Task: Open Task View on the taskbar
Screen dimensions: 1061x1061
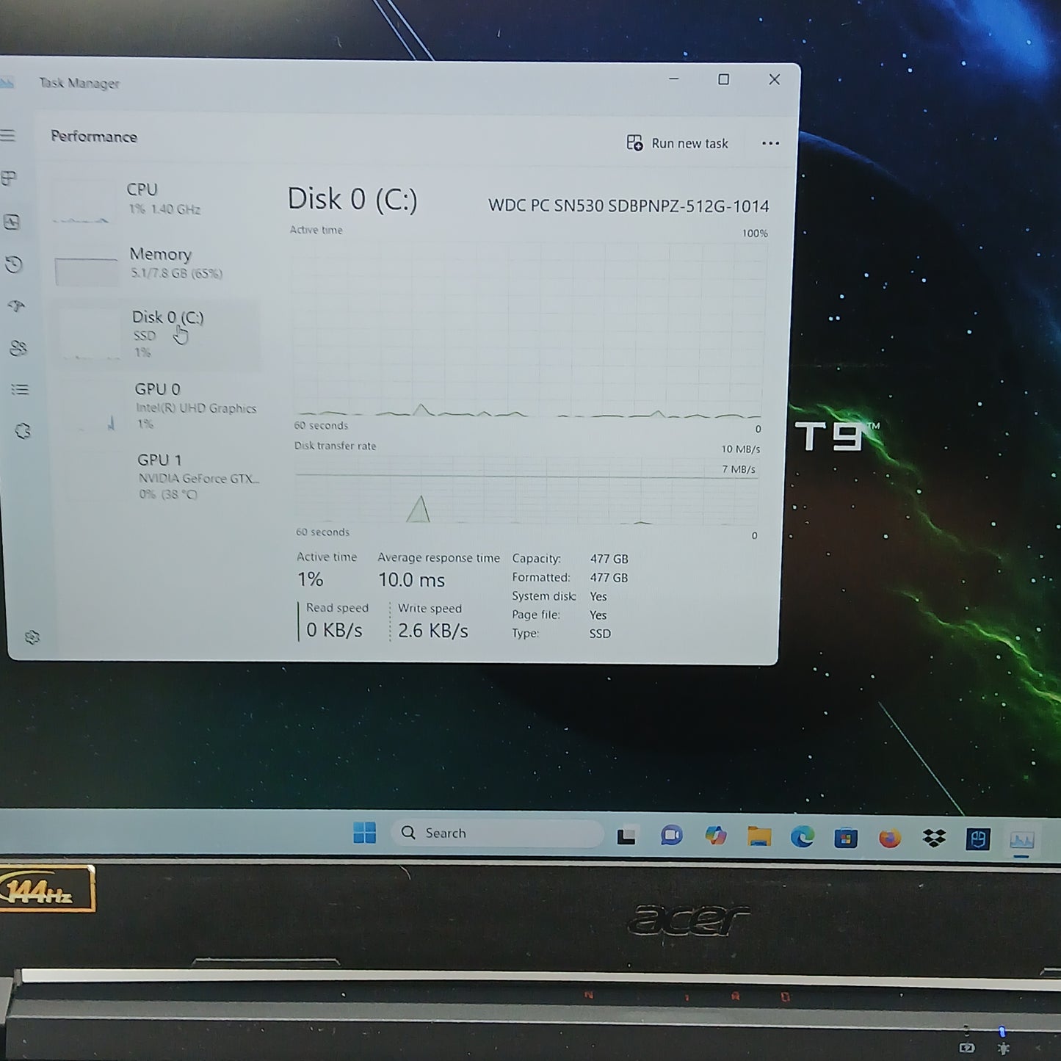Action: [x=626, y=836]
